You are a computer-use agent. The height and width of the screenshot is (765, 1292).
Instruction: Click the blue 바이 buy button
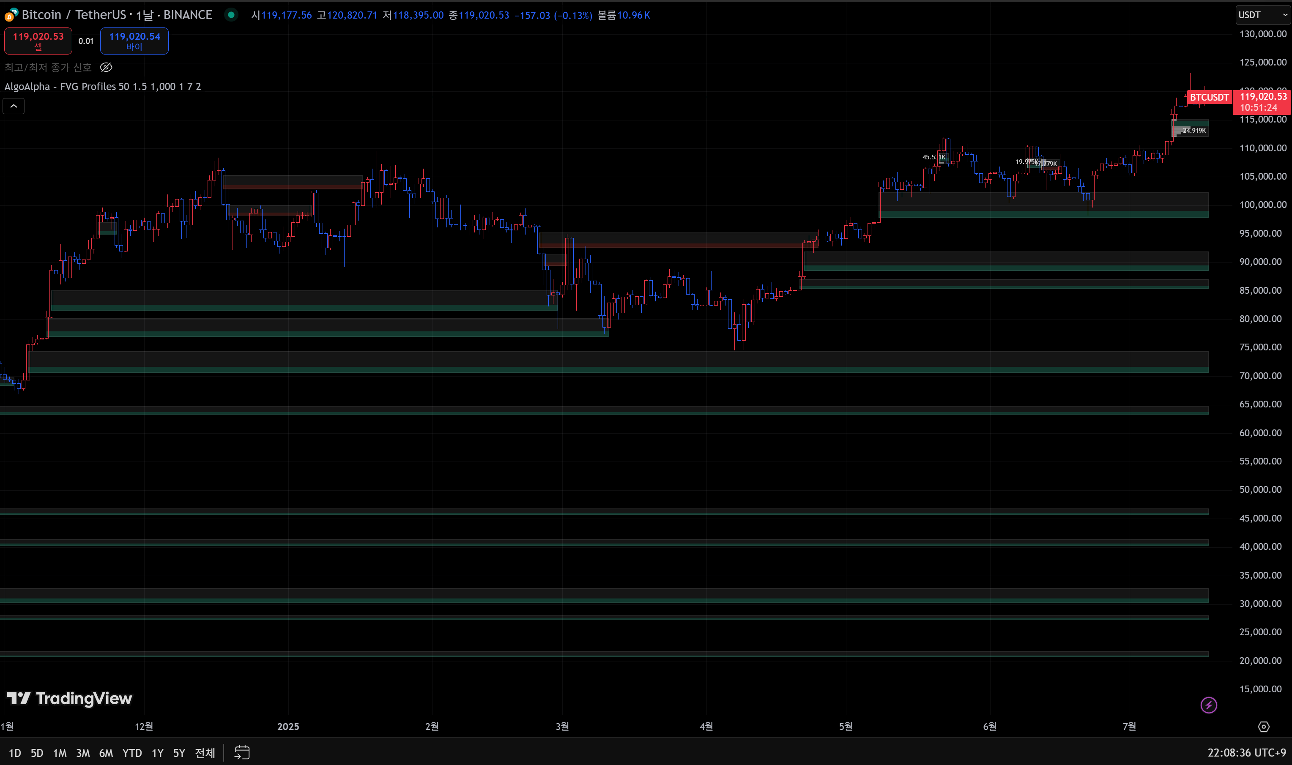click(x=134, y=41)
